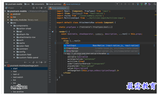Fold the render method at line 17
158x94 pixels.
(56, 32)
